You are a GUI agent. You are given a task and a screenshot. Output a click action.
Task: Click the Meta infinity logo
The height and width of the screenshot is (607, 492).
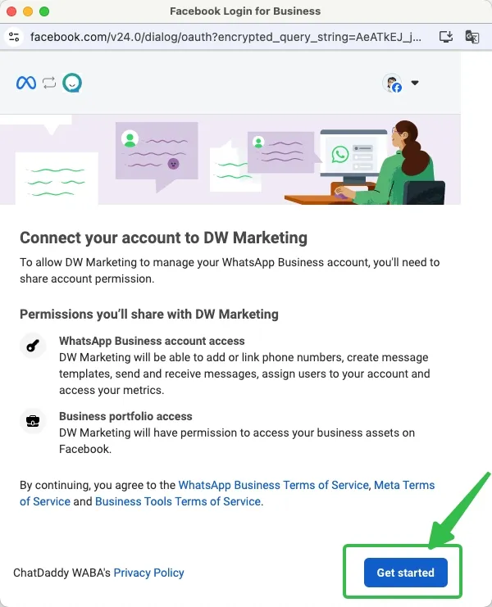[26, 83]
